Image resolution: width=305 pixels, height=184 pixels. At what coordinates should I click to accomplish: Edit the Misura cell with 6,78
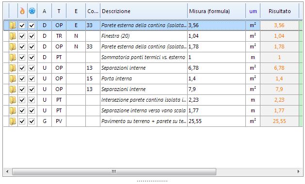(216, 68)
